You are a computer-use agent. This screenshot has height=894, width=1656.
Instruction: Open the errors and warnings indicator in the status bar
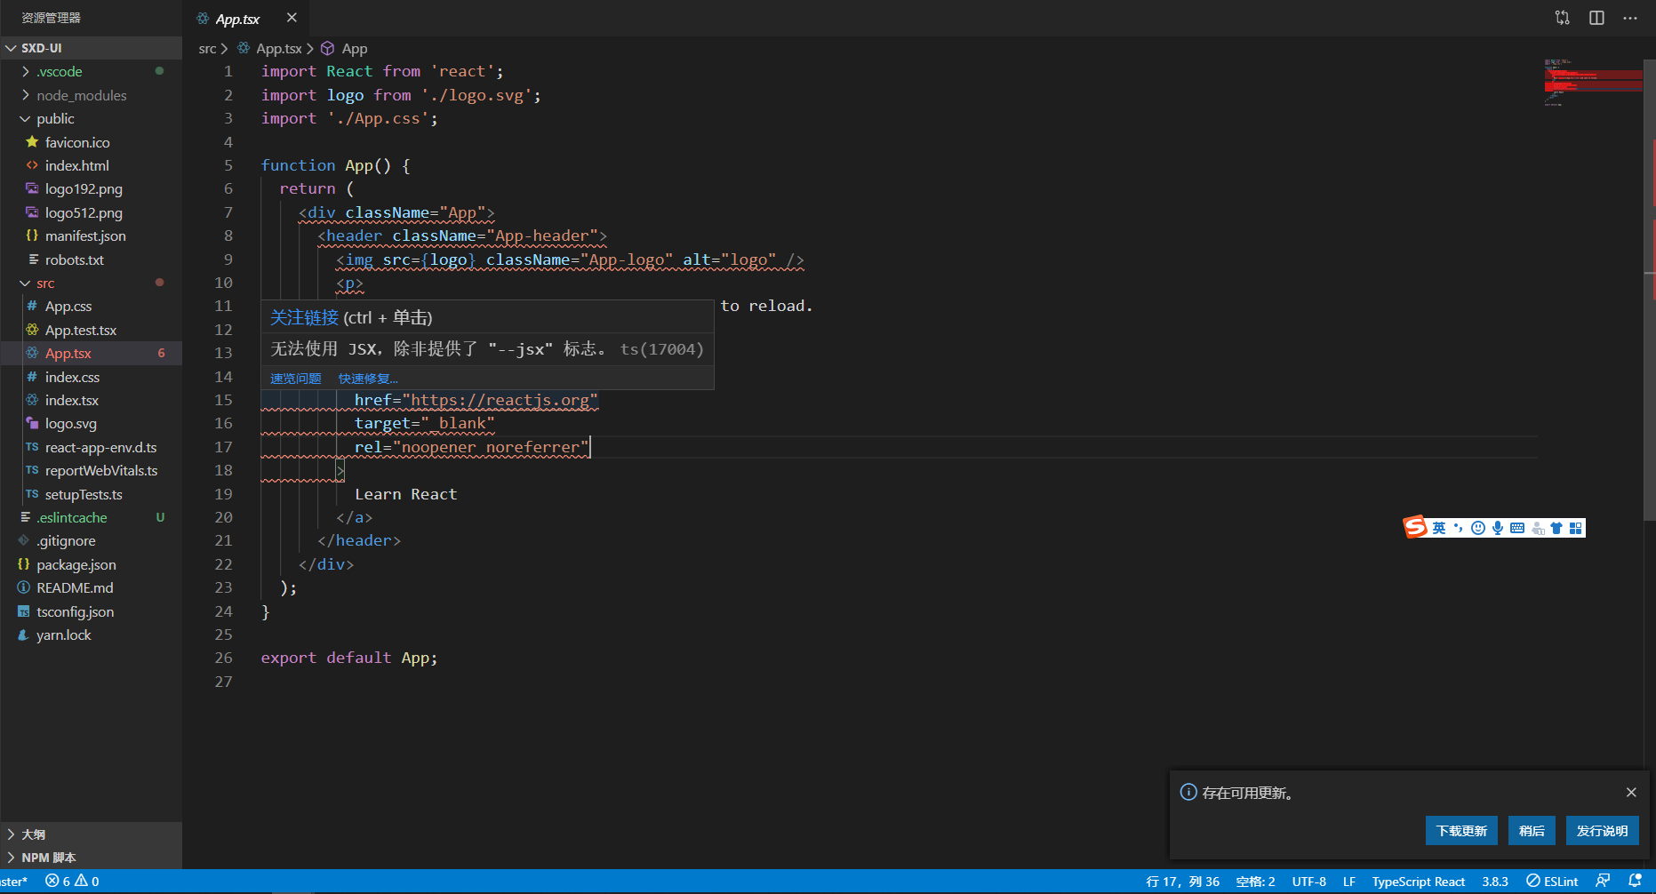[72, 882]
